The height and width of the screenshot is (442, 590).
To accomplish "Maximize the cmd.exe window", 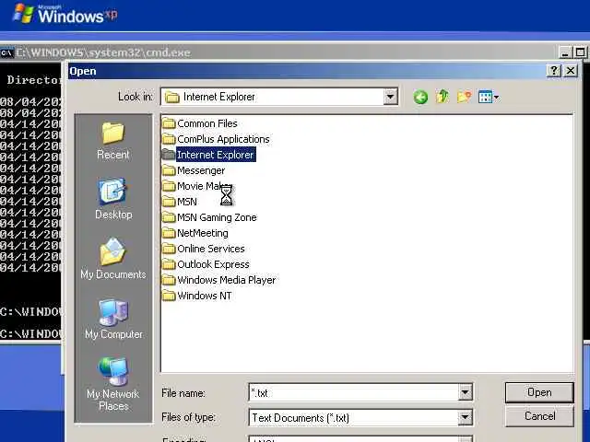I will (580, 52).
